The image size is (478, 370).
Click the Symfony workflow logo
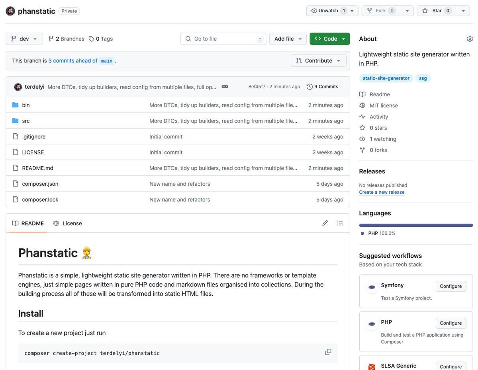coord(372,287)
